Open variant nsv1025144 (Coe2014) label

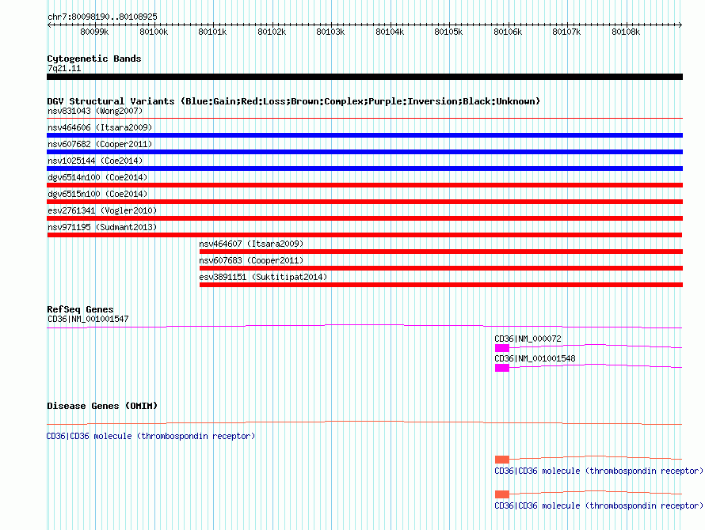point(95,161)
